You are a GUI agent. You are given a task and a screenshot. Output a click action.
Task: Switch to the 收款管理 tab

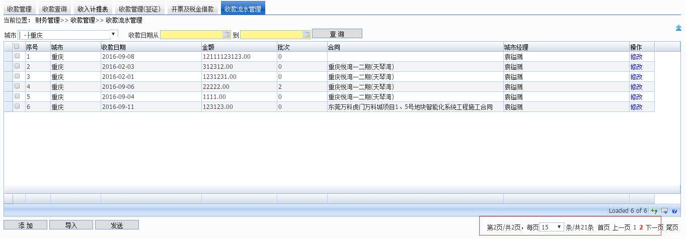coord(19,8)
